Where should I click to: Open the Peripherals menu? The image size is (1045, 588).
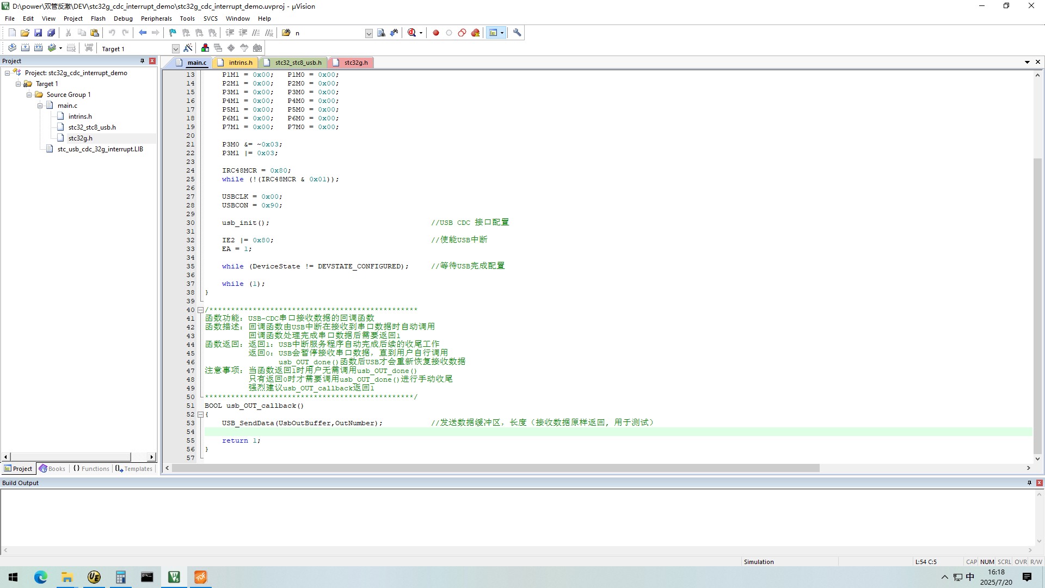click(156, 19)
